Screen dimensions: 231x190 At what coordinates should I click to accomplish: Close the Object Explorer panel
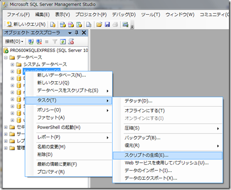click(x=84, y=33)
